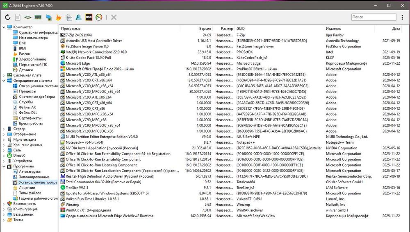Expand the Мультимедиа tree node
This screenshot has width=410, height=232.
point(4,140)
